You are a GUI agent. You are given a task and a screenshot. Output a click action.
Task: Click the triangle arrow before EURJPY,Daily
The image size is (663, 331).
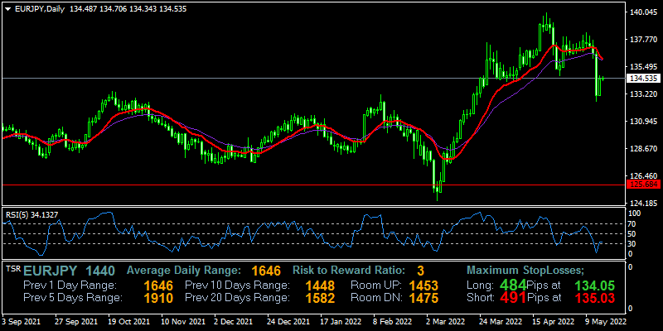click(7, 9)
